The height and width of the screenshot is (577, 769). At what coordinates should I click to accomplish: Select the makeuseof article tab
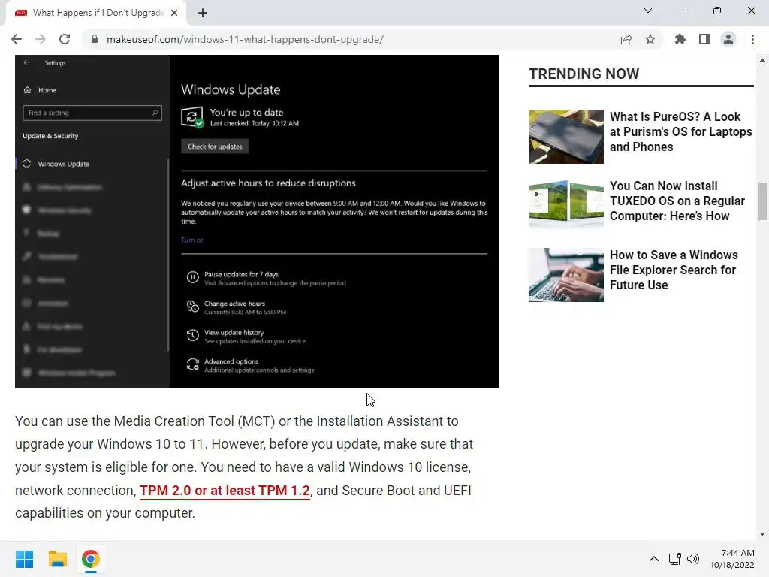tap(96, 14)
